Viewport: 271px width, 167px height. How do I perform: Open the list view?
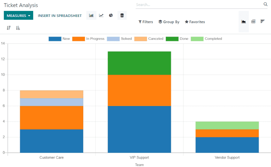click(263, 21)
